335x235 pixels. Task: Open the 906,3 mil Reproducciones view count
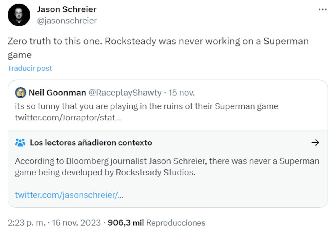coord(157,223)
